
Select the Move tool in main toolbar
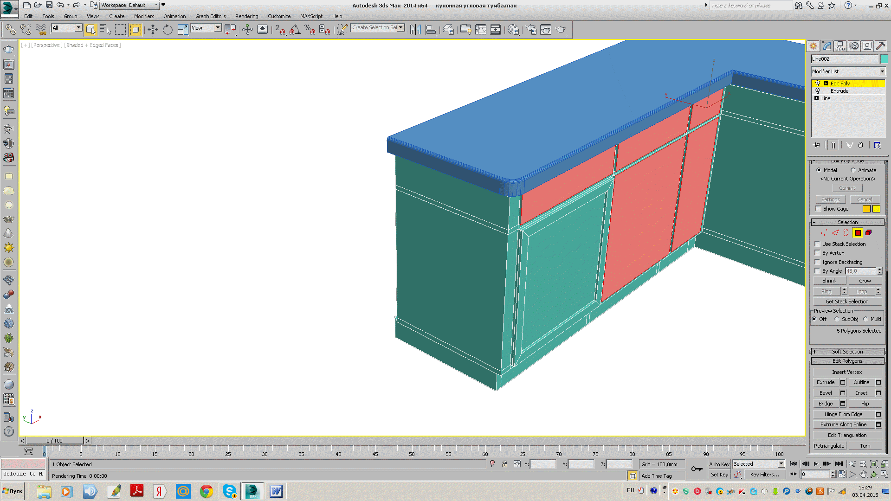click(153, 30)
